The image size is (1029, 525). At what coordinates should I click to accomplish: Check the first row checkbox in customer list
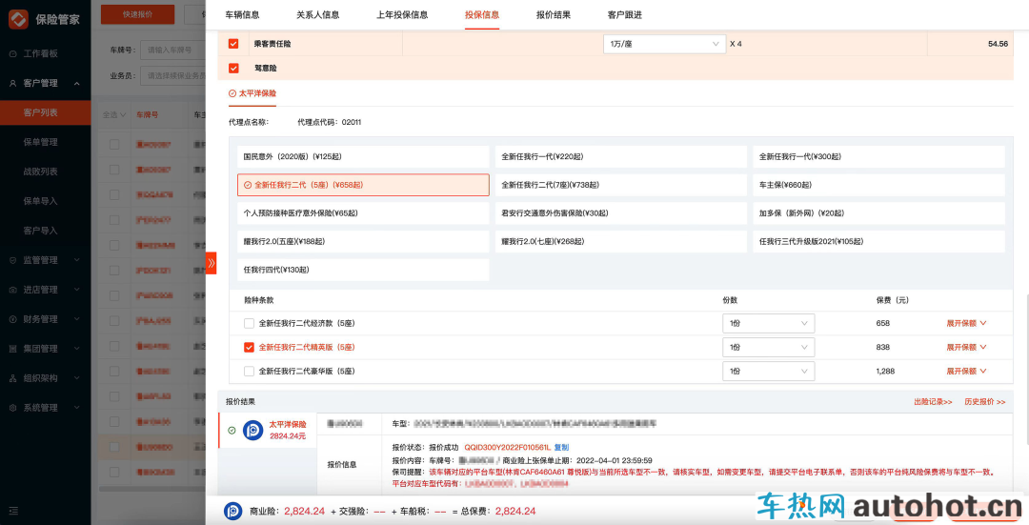(x=114, y=145)
